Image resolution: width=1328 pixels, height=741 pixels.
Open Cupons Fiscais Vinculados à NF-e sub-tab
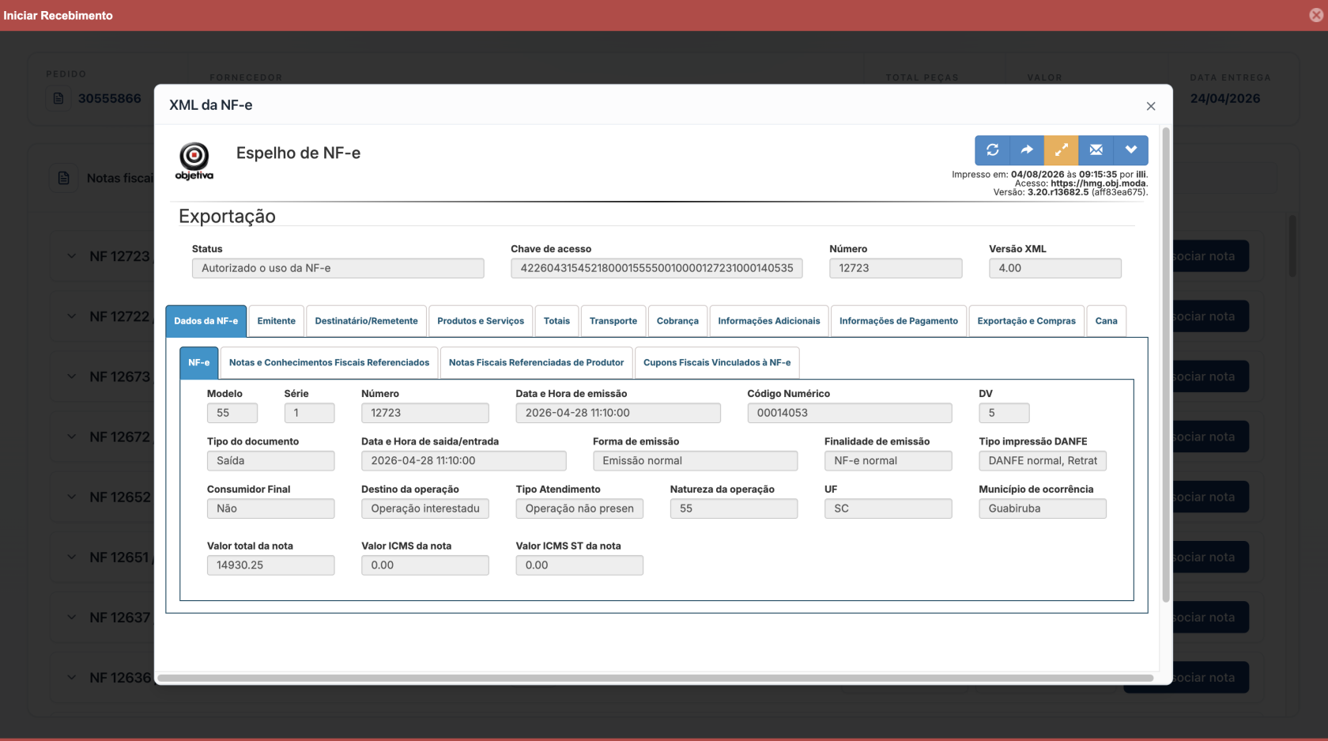717,363
